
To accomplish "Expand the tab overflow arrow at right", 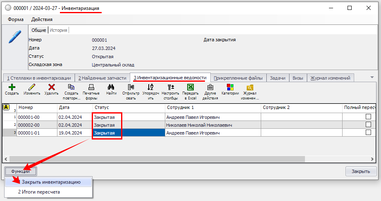I will point(372,77).
